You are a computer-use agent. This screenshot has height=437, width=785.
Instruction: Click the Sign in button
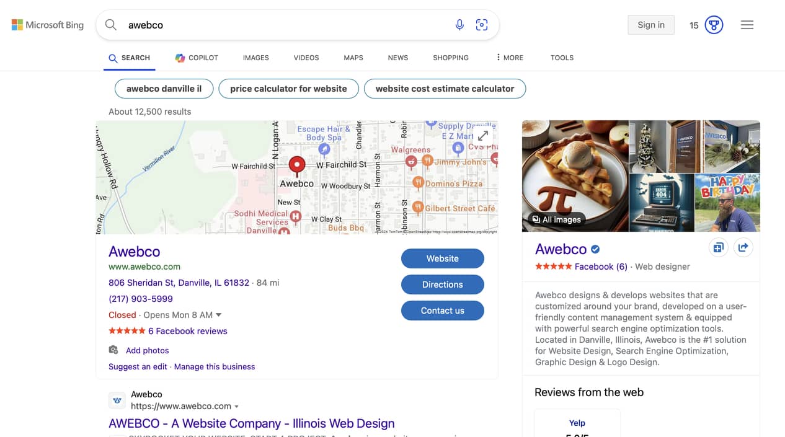pyautogui.click(x=651, y=25)
